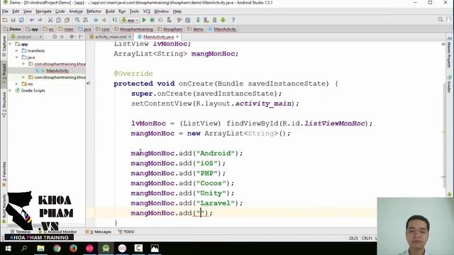Click the Help question mark icon
The width and height of the screenshot is (454, 255).
point(233,20)
